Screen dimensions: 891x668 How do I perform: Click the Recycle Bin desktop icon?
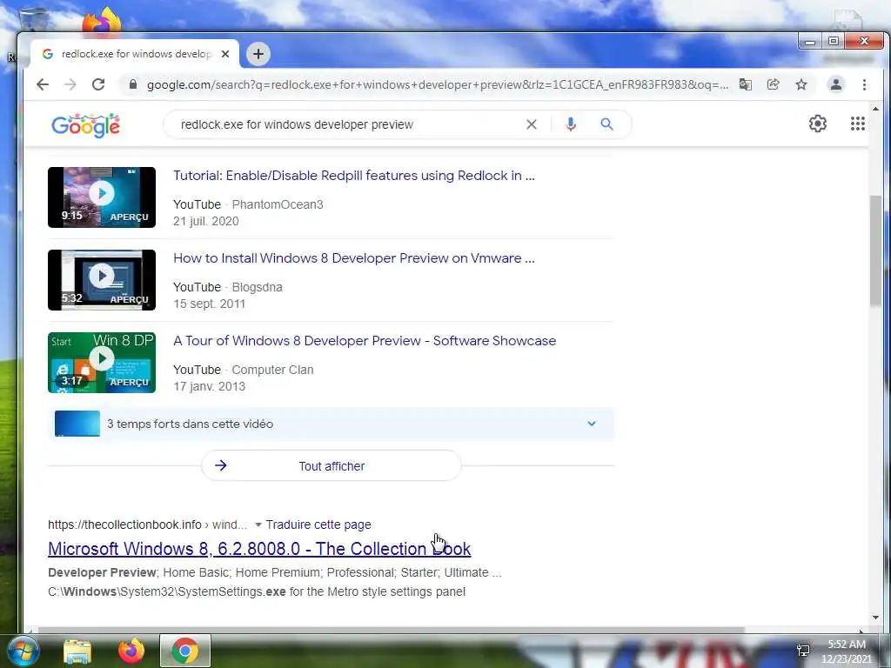[33, 20]
